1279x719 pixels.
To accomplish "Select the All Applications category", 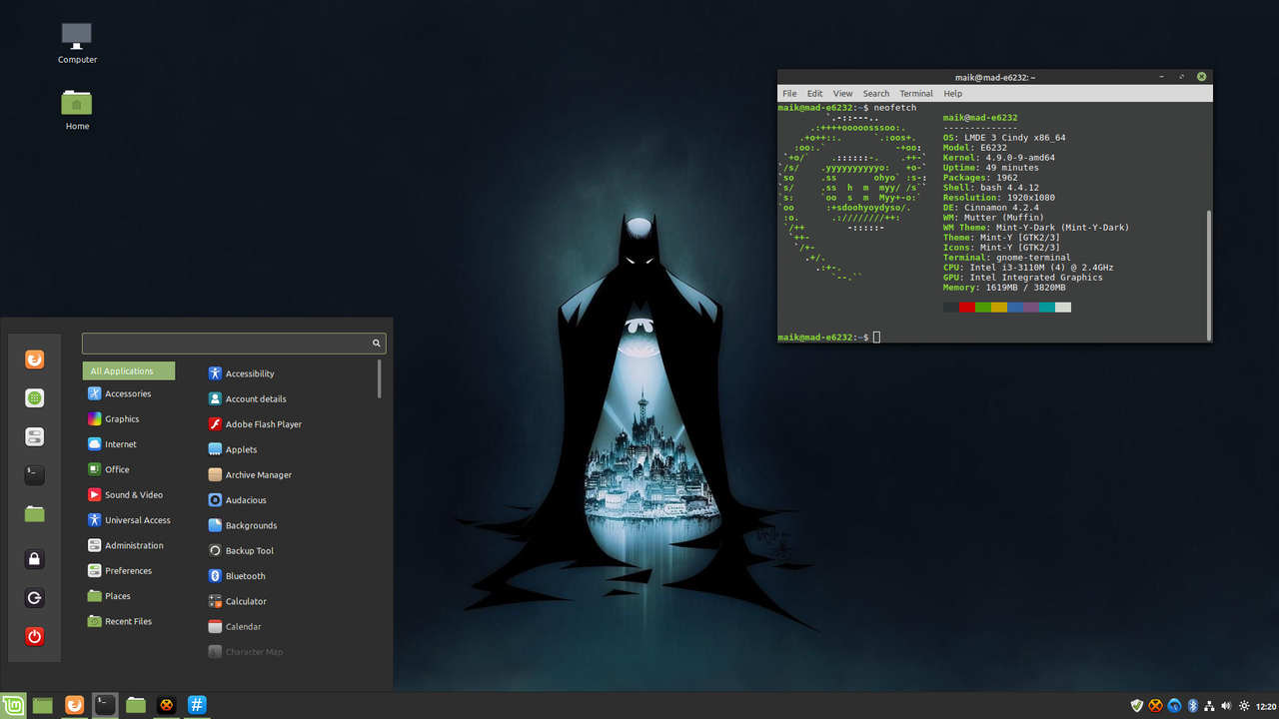I will [129, 371].
